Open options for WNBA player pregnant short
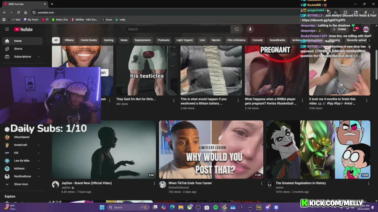This screenshot has height=212, width=378. pyautogui.click(x=302, y=101)
